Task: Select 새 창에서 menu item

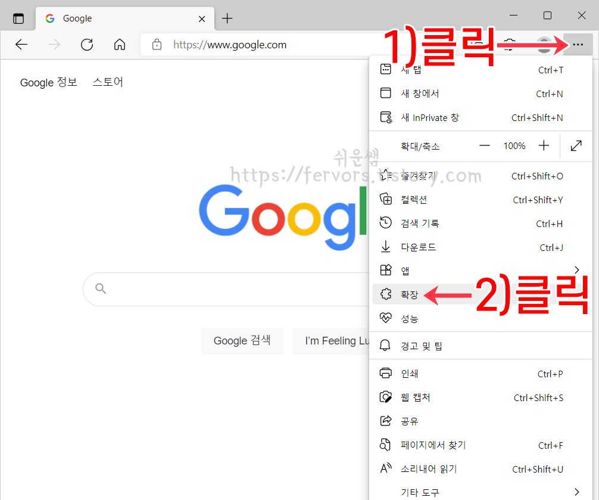Action: coord(481,94)
